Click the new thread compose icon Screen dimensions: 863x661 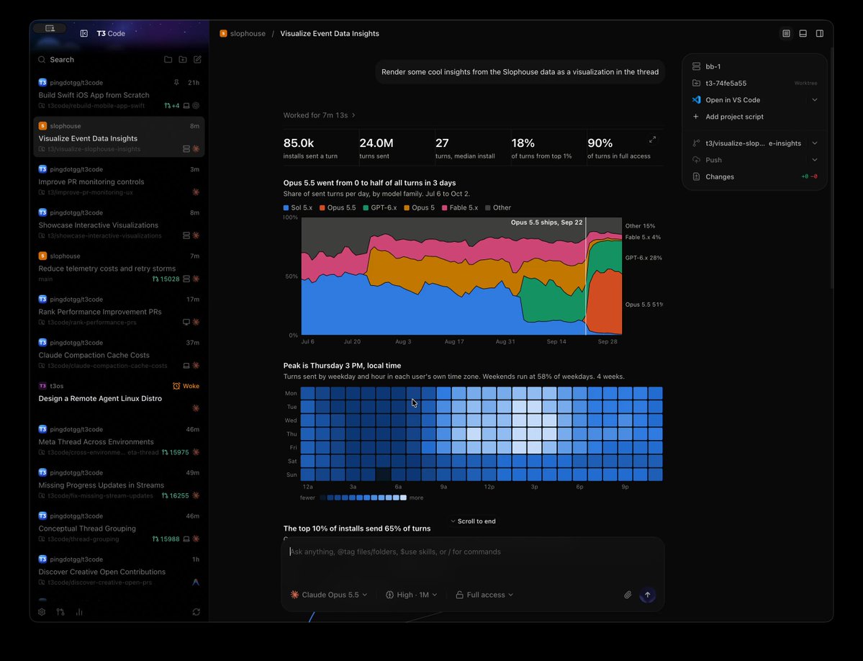(x=198, y=60)
